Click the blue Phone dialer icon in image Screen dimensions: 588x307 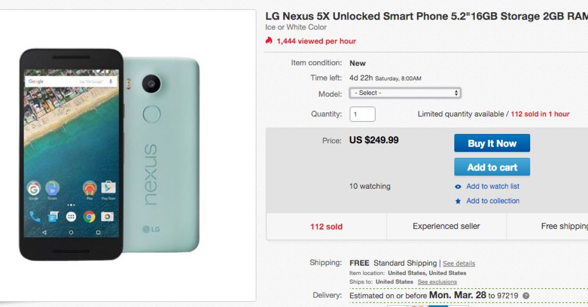[35, 217]
